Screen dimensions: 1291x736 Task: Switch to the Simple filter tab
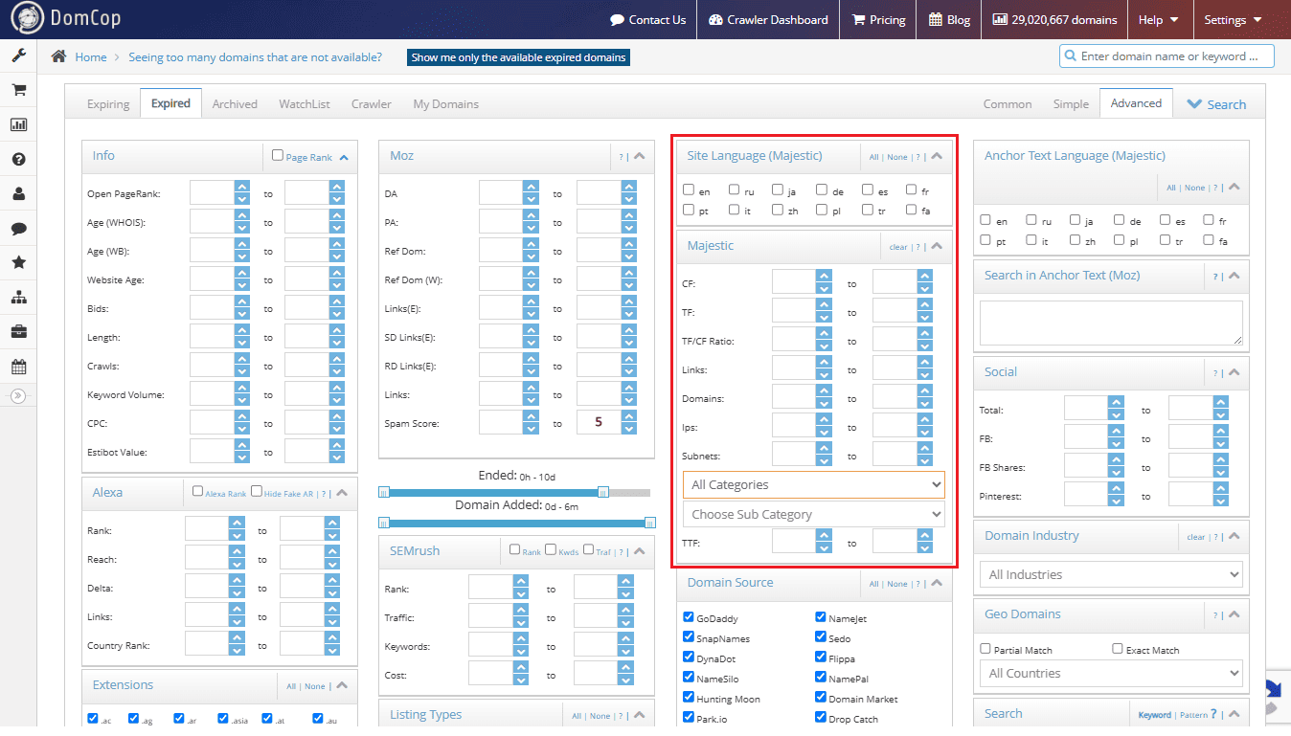(1071, 104)
